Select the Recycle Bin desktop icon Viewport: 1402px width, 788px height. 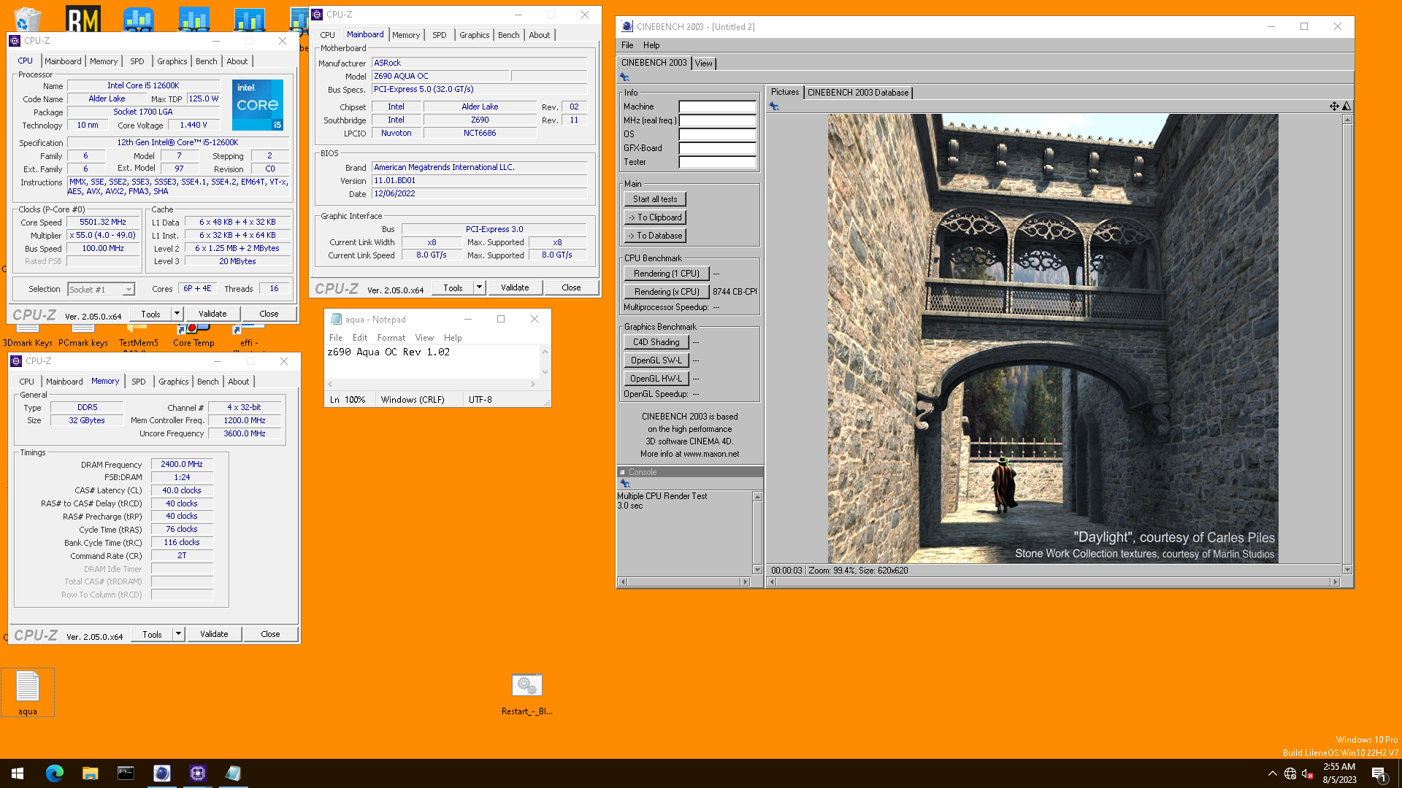(x=27, y=18)
